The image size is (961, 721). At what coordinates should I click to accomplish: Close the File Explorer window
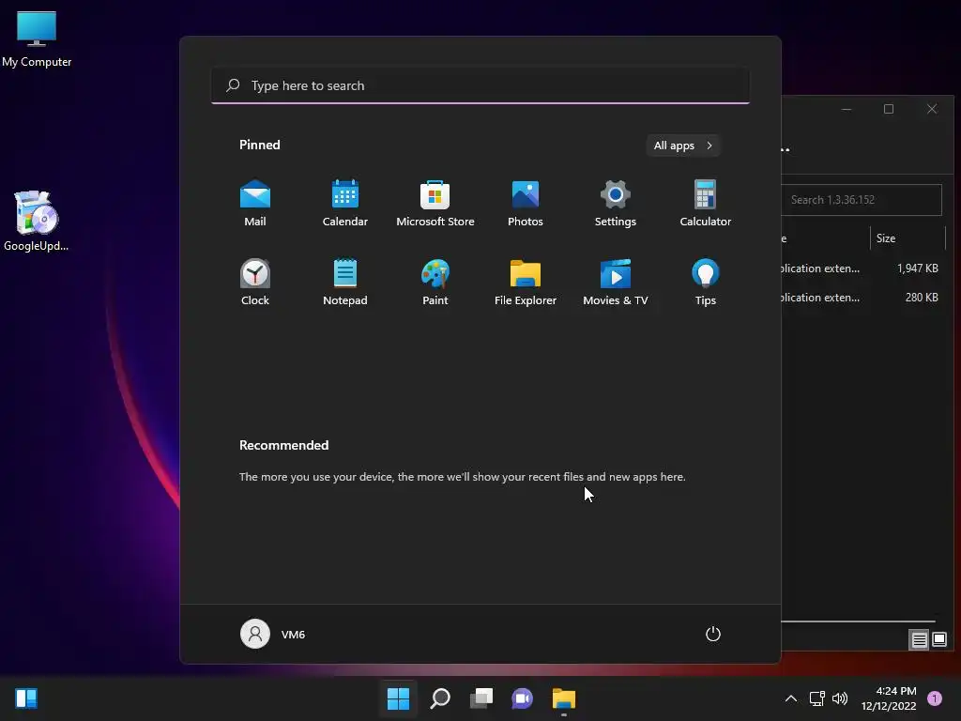click(932, 109)
